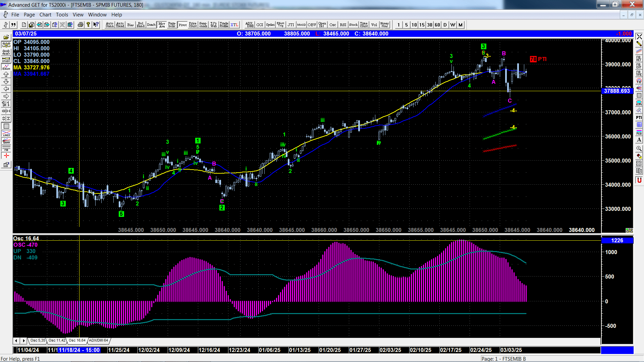Toggle the Auto Gann study

[x=110, y=25]
